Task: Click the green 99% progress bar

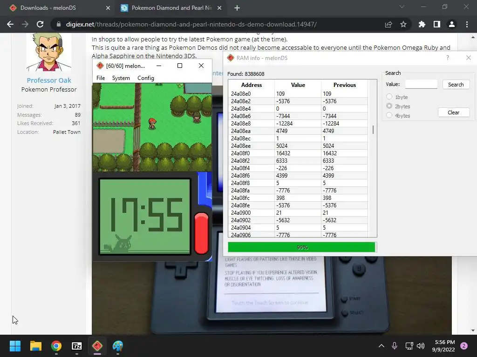Action: 301,247
